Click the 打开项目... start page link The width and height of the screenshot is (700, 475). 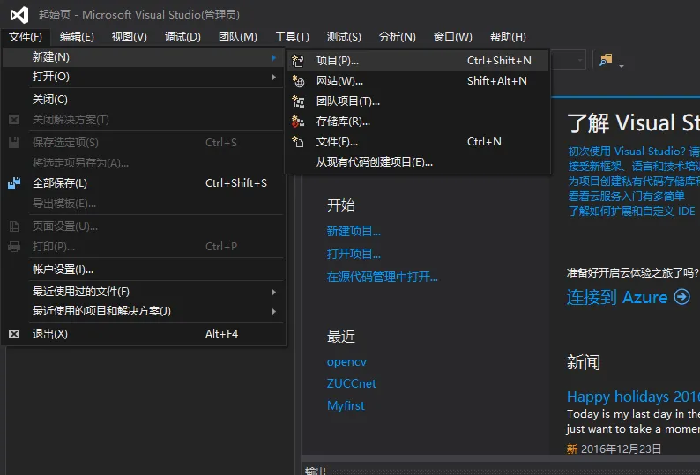click(x=354, y=254)
